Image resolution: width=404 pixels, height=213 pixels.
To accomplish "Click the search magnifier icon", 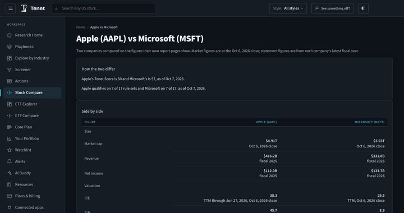I will click(57, 8).
